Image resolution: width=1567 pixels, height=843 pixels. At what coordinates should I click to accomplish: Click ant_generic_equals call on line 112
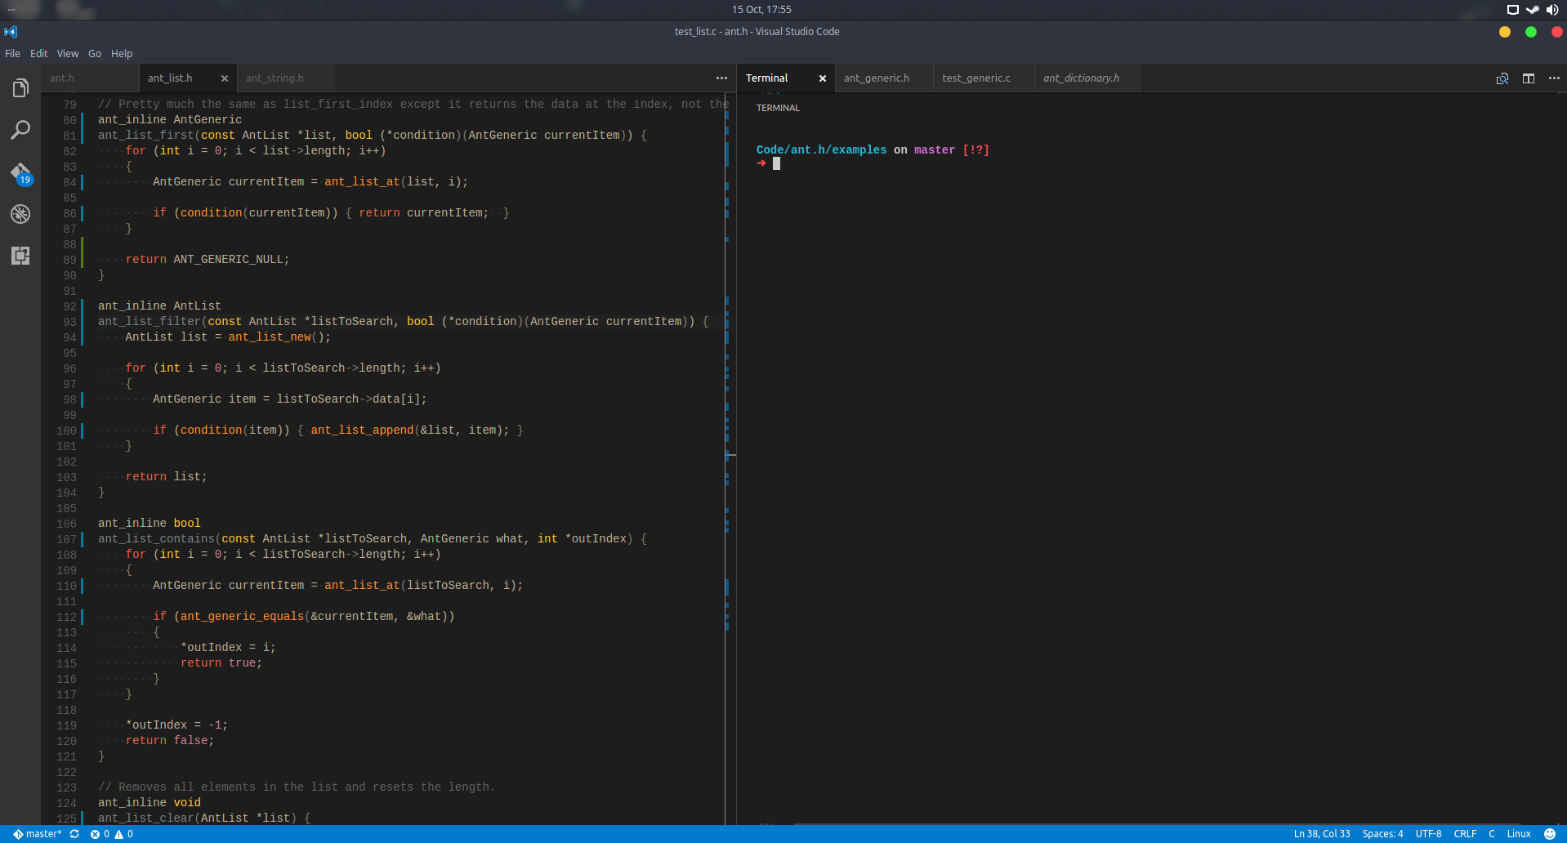pos(242,617)
